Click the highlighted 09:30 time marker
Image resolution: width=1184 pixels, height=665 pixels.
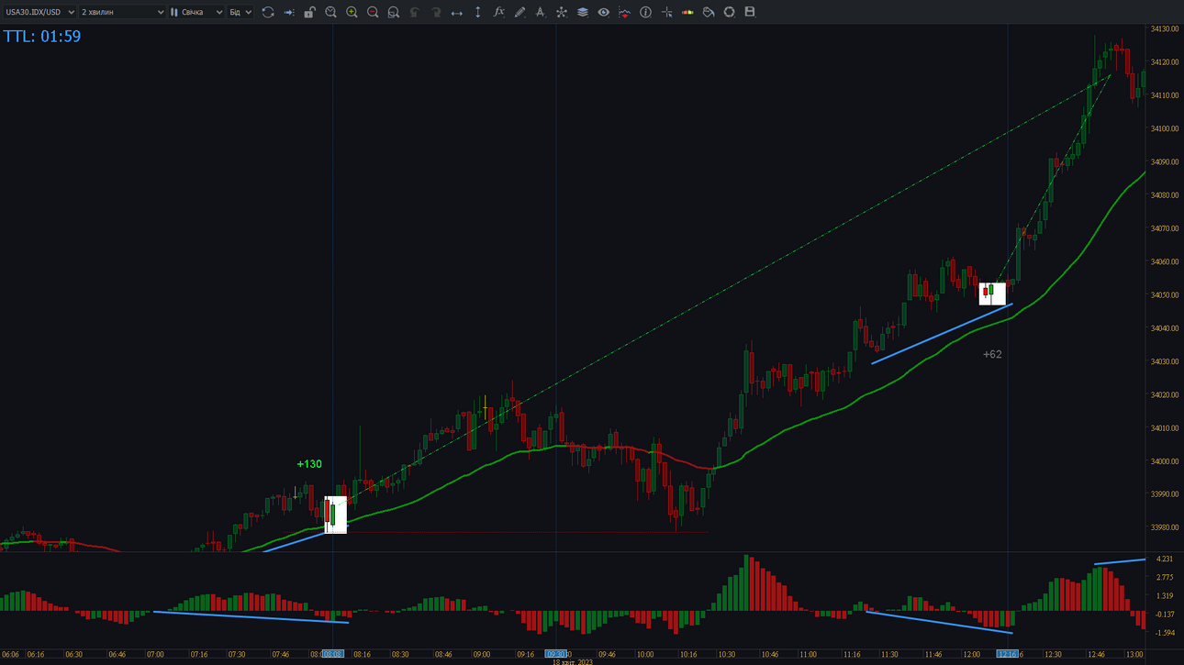pos(555,654)
